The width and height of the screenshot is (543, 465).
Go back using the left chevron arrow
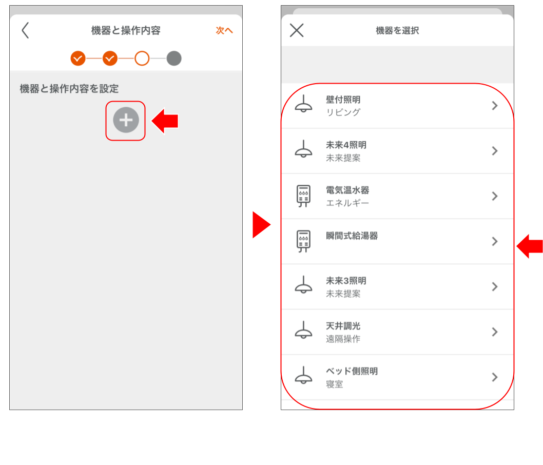point(25,31)
